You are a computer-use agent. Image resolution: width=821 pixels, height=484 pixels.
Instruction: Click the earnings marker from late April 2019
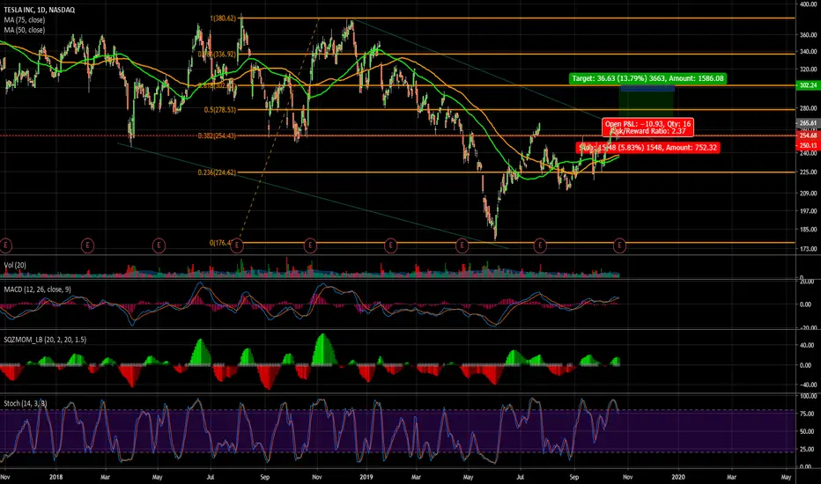[x=462, y=245]
